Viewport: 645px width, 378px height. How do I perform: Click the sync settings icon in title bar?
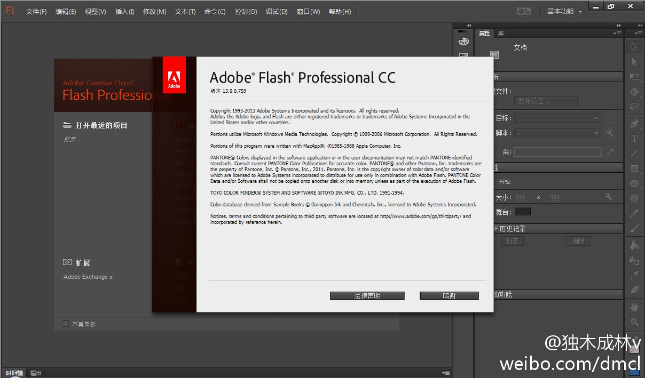pos(524,11)
